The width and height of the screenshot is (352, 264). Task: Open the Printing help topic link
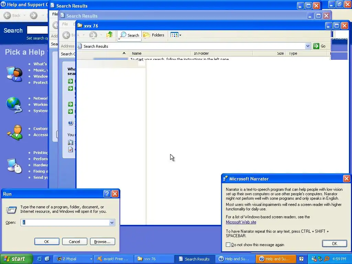tap(41, 153)
